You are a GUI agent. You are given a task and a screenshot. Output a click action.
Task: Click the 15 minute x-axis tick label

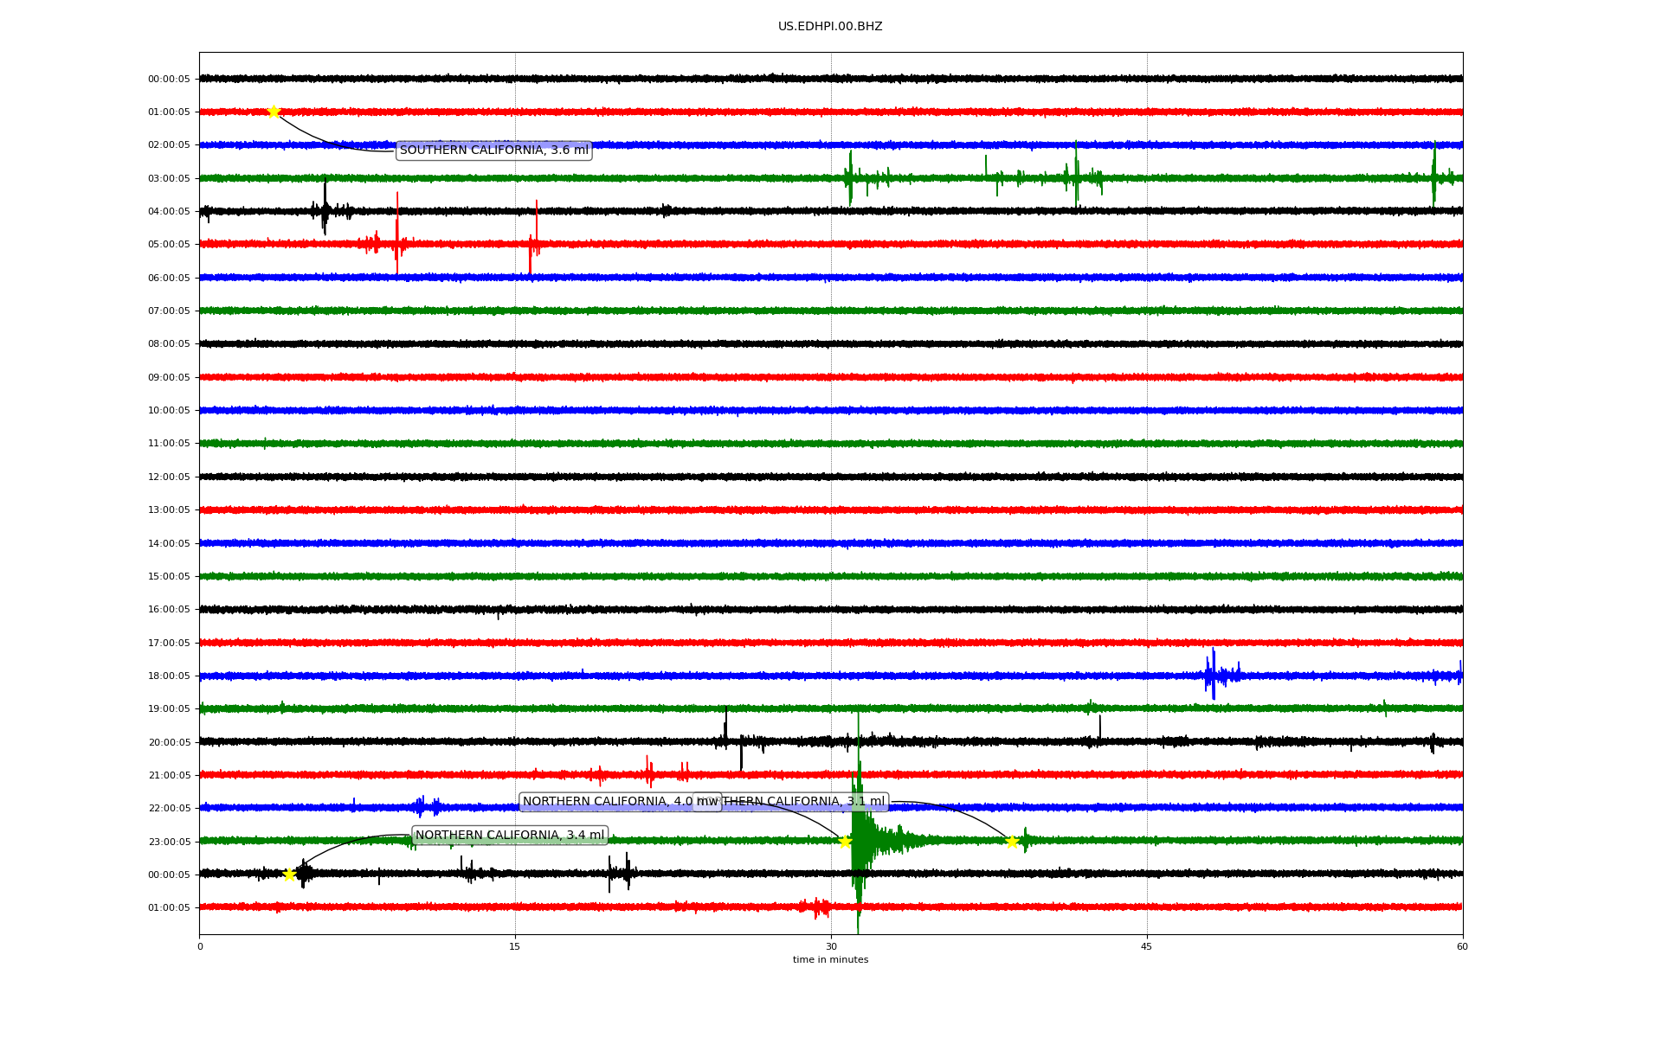(x=515, y=946)
